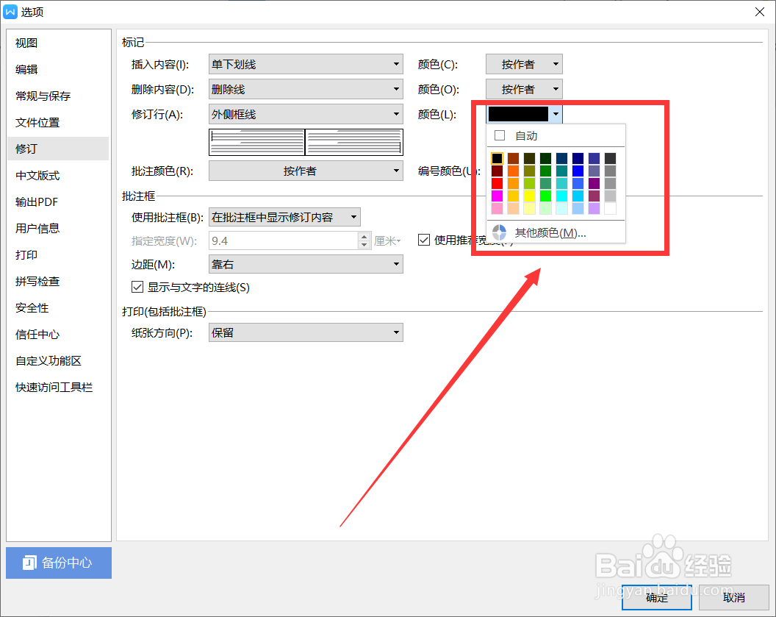Open the 纸张方向(P) 保留 dropdown
776x617 pixels.
(x=306, y=332)
